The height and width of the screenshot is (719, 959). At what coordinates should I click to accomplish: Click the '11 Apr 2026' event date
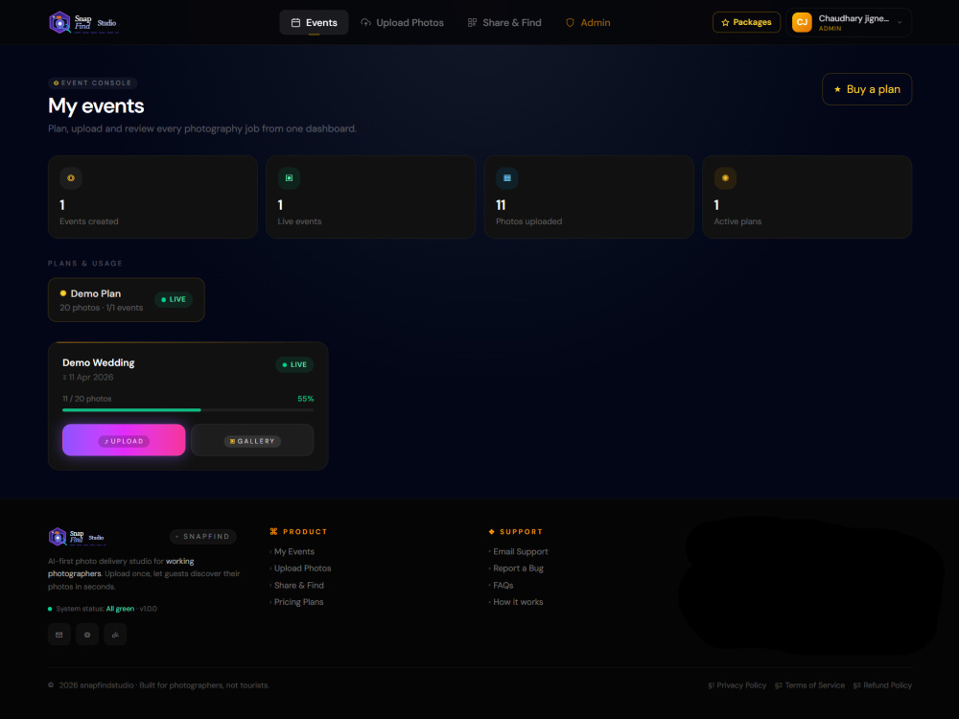click(x=90, y=377)
